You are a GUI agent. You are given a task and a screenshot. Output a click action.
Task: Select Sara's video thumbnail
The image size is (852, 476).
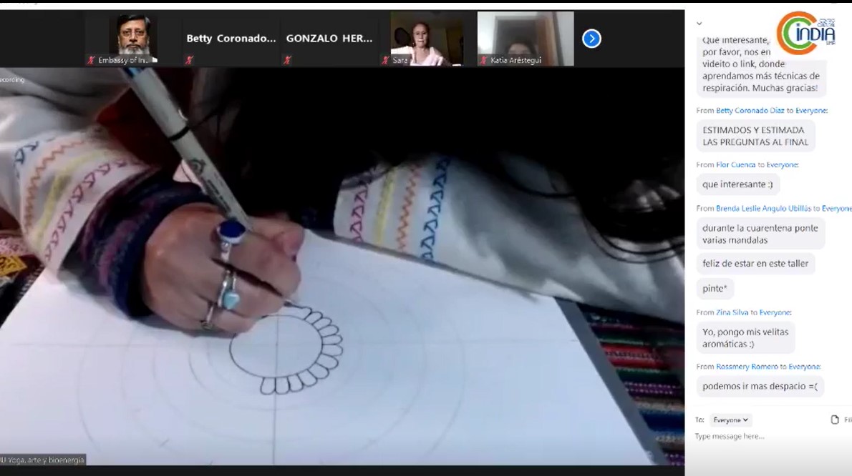point(427,39)
